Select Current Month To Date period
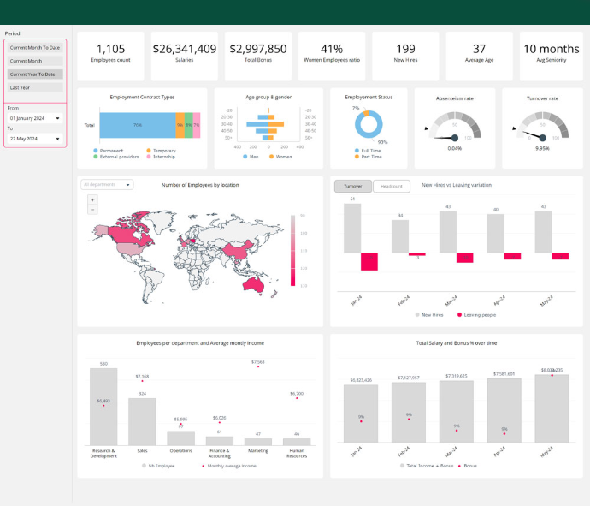Image resolution: width=590 pixels, height=506 pixels. (x=35, y=48)
